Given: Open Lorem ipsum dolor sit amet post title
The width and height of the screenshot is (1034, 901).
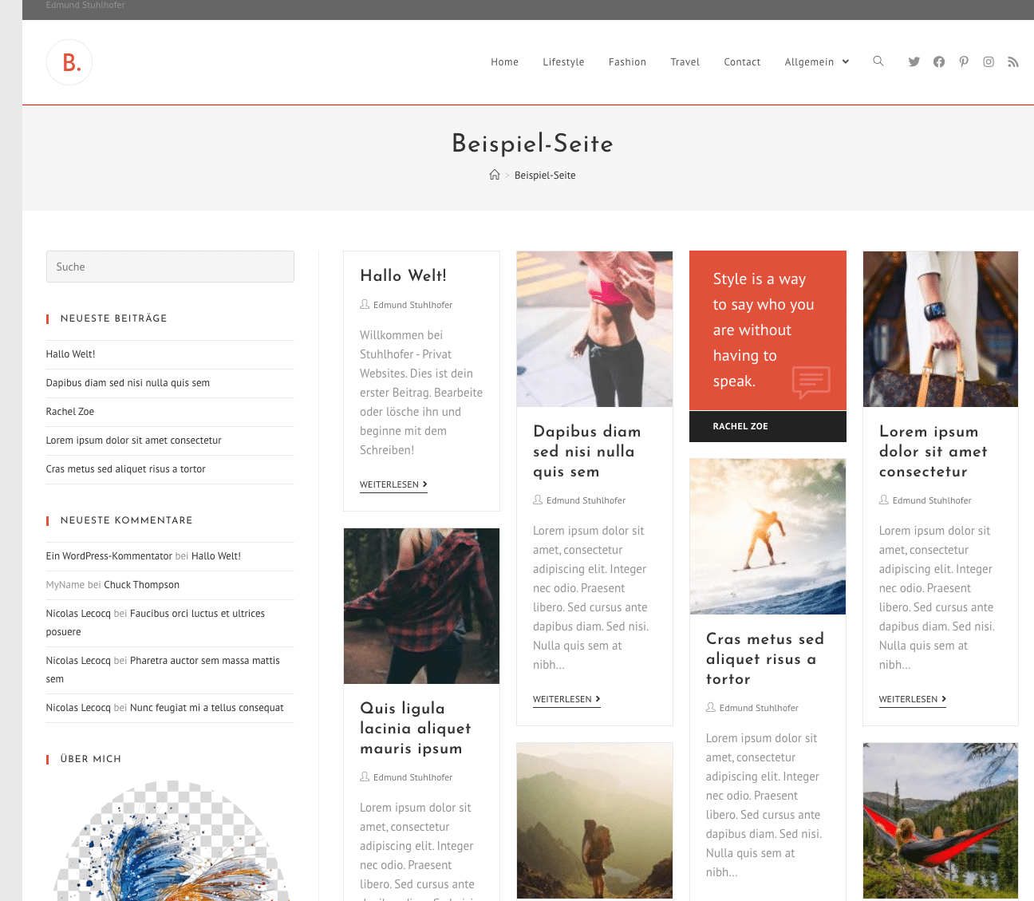Looking at the screenshot, I should tap(933, 452).
